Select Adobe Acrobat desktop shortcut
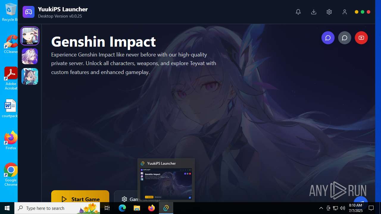Screen dimensions: 381x214 pos(11,78)
